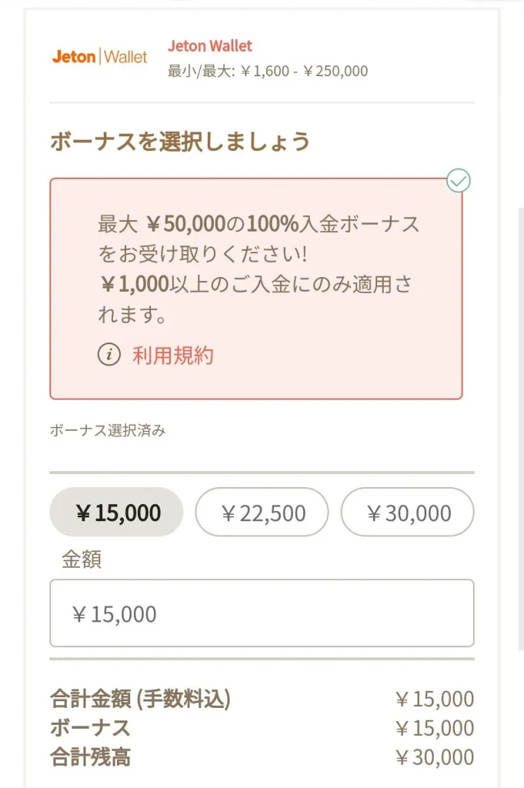
Task: Click the red Jeton Wallet title text
Action: pos(209,46)
